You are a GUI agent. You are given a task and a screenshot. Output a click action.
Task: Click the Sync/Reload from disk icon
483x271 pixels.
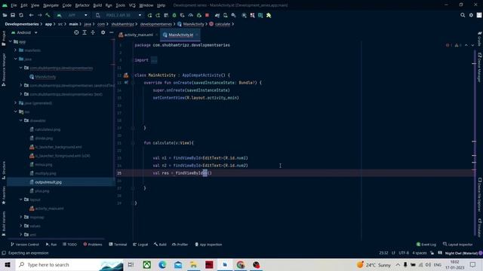pos(21,15)
